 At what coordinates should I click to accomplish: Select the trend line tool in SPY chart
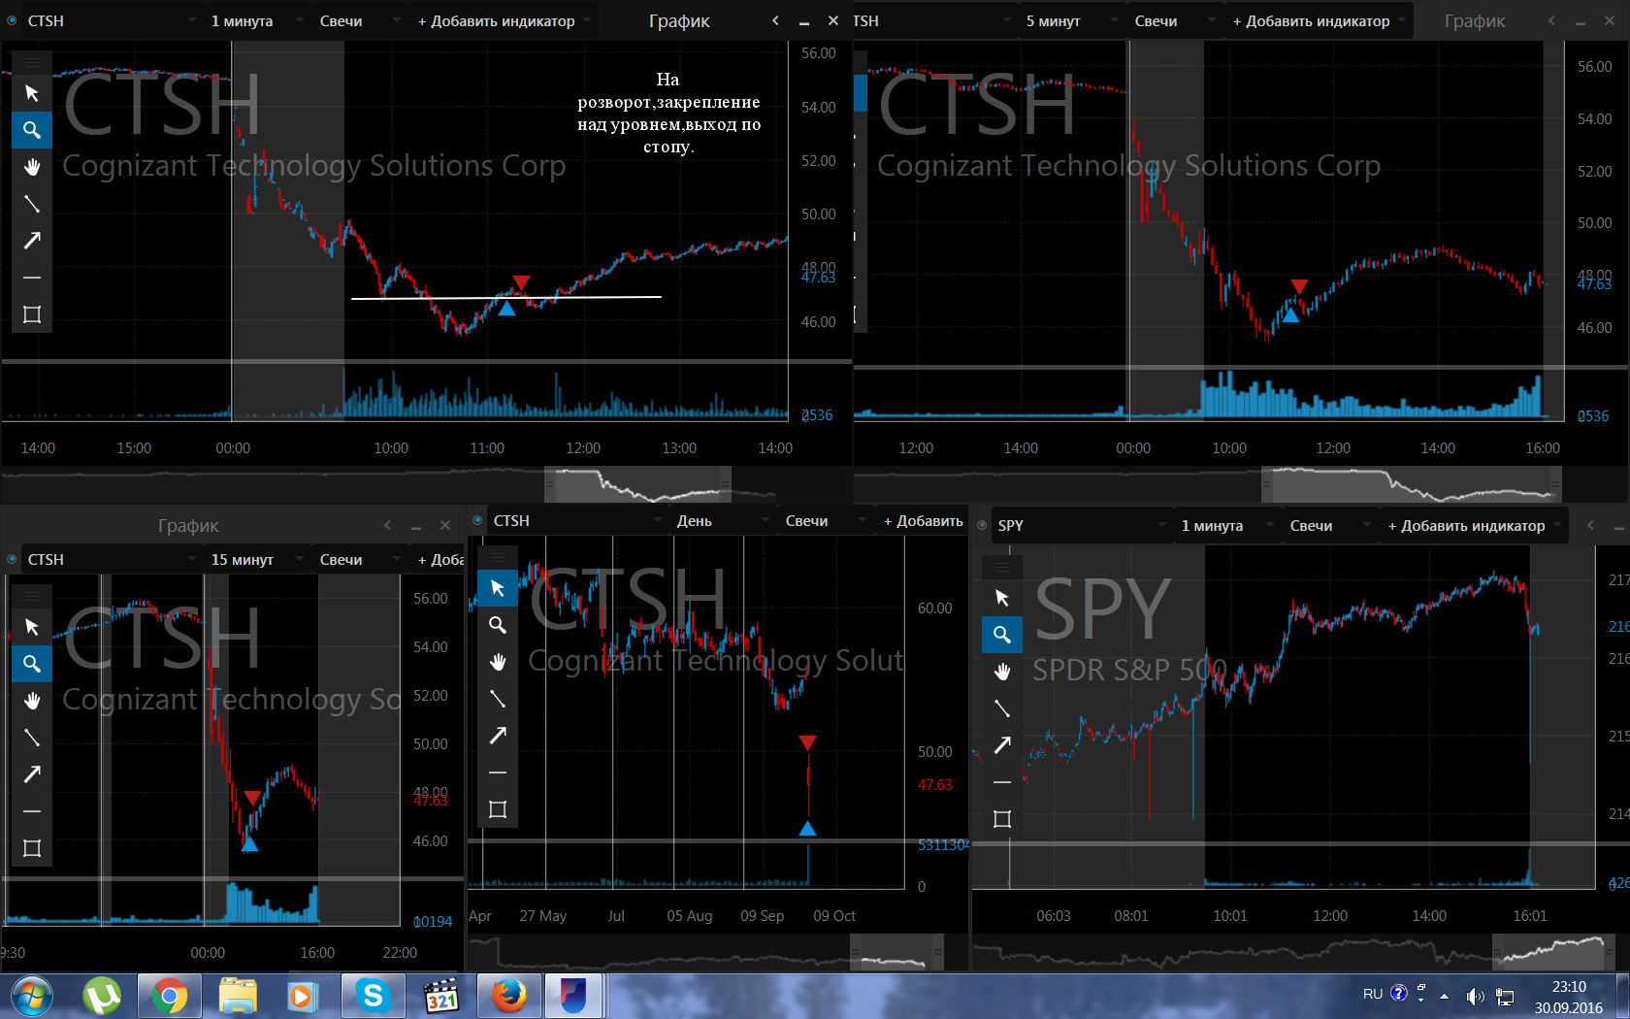[x=1002, y=708]
